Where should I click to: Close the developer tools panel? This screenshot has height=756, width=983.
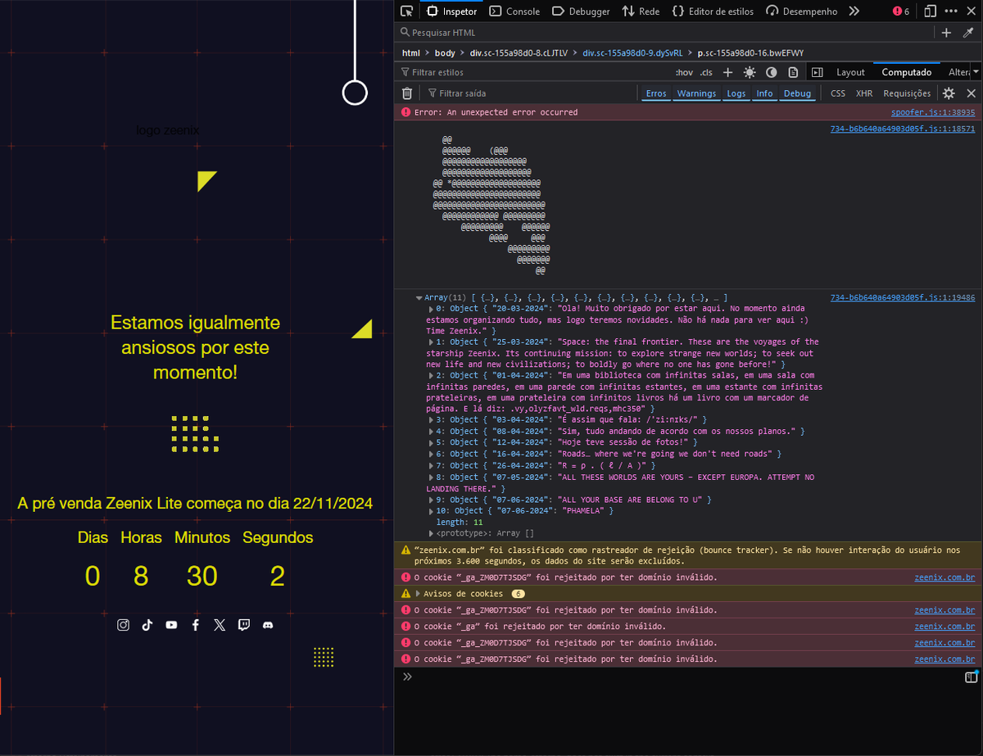[x=972, y=11]
